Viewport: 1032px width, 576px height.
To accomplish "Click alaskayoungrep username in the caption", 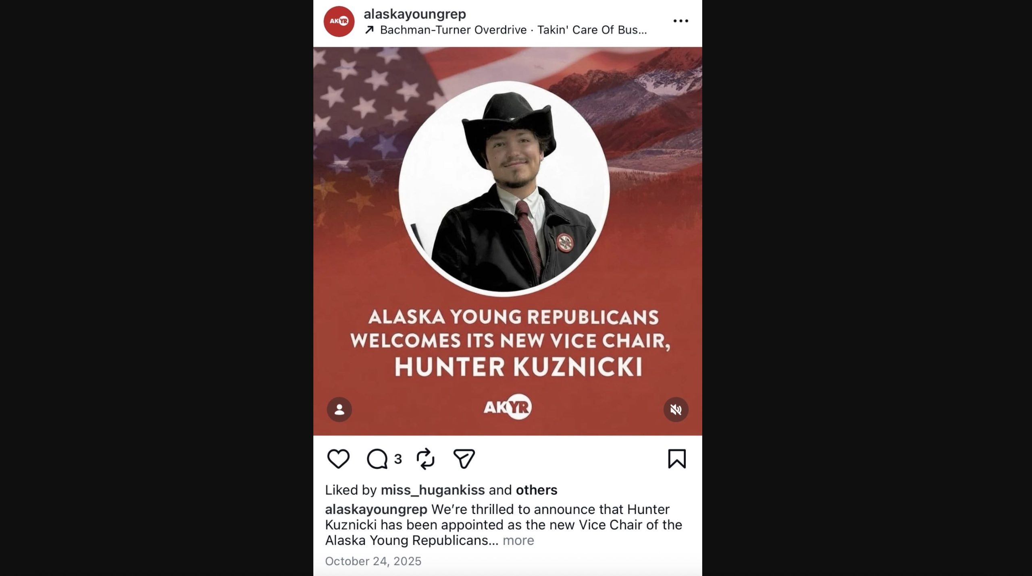I will point(376,509).
